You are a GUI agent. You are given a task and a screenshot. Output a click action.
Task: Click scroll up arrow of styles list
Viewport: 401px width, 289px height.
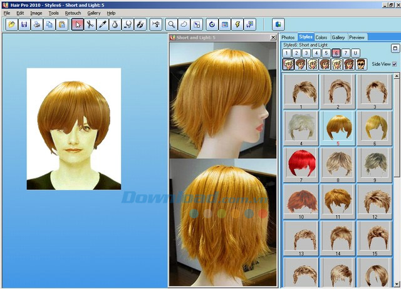tap(397, 76)
